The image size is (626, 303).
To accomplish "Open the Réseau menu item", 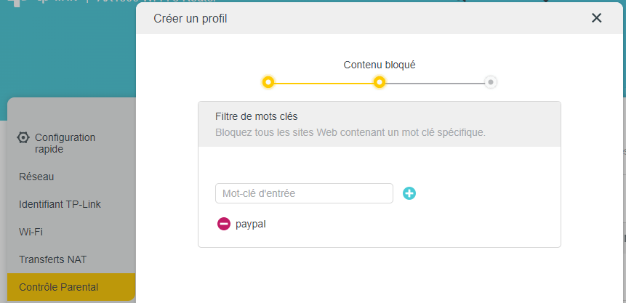I will tap(36, 177).
